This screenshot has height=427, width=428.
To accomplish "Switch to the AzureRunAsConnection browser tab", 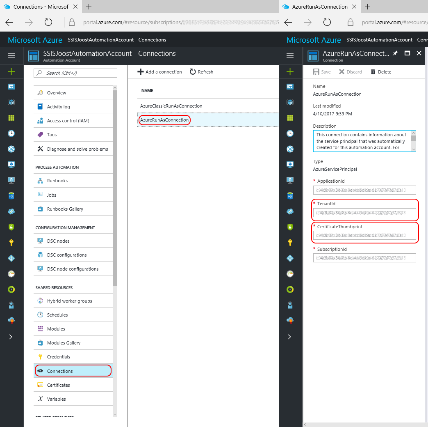I will (x=319, y=7).
